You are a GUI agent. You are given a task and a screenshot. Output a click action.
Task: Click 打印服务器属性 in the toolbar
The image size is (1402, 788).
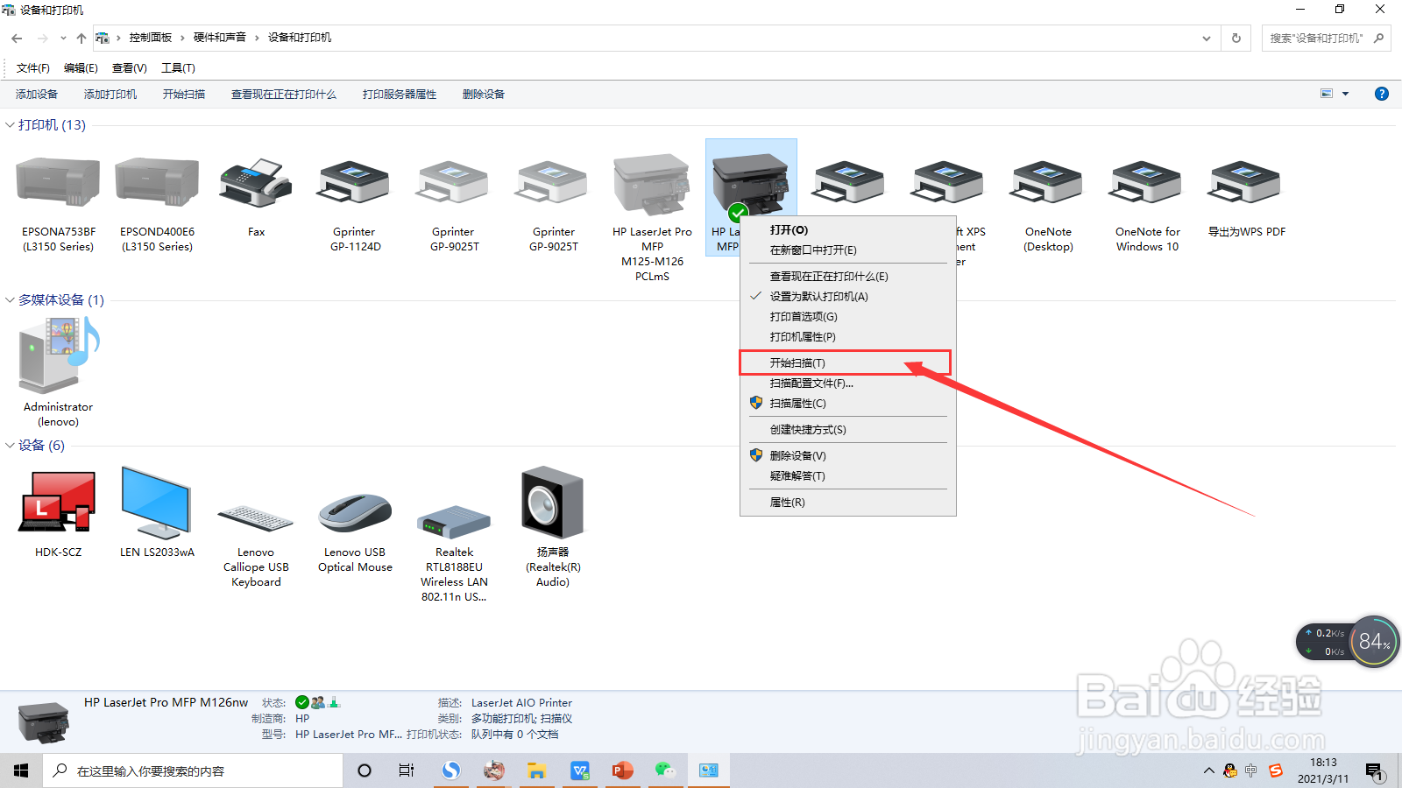(x=400, y=94)
